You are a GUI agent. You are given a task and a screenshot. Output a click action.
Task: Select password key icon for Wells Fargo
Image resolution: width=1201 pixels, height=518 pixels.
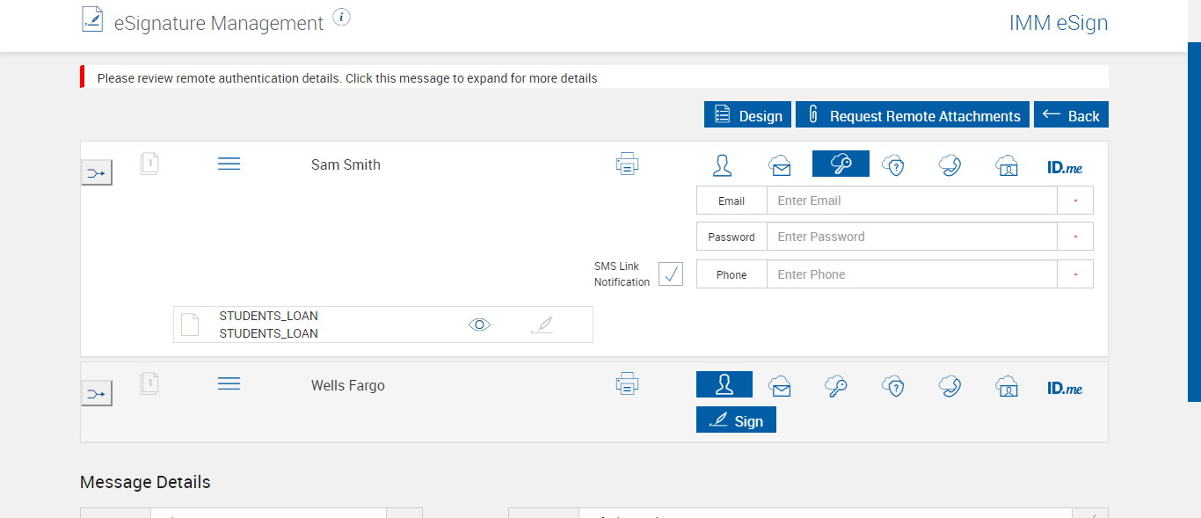836,385
